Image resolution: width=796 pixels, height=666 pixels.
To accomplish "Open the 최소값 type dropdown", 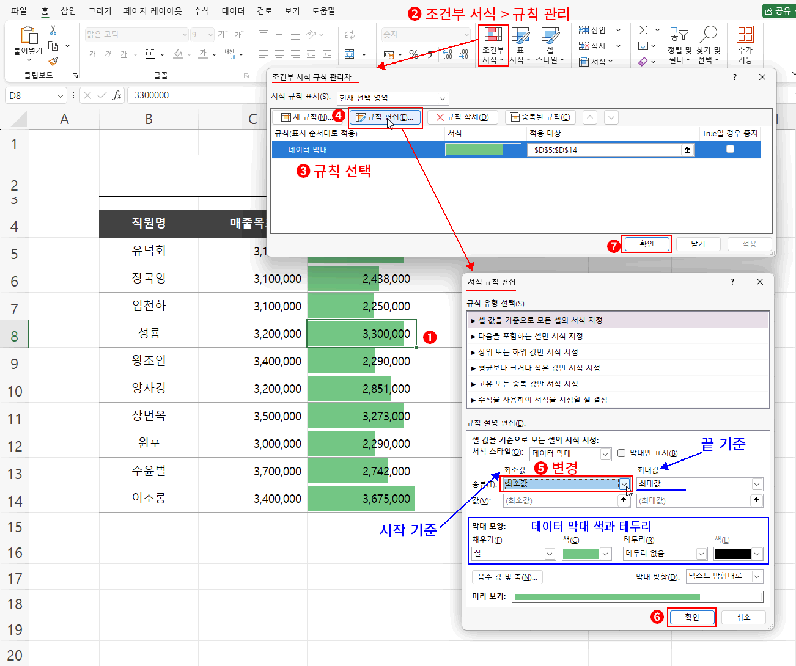I will point(625,485).
